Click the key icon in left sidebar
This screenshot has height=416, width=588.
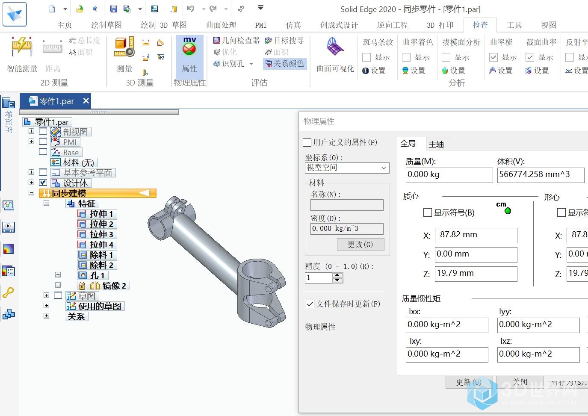9,293
